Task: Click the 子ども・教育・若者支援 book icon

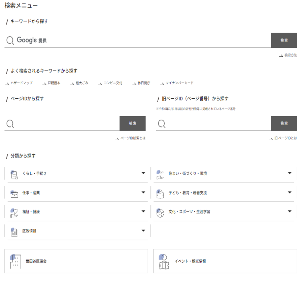Action: [x=159, y=193]
